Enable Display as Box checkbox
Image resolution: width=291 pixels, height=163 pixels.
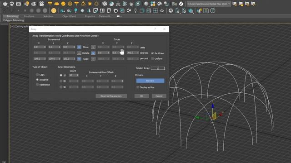point(138,87)
